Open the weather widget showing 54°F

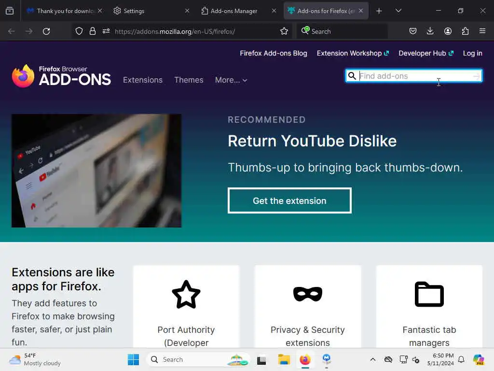tap(35, 359)
